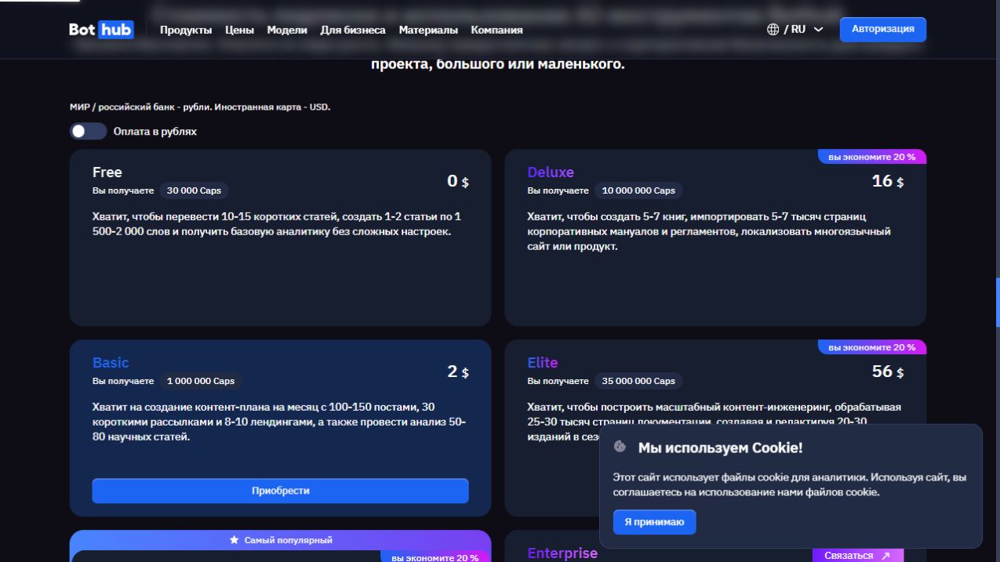Image resolution: width=1000 pixels, height=562 pixels.
Task: Click the star icon on popular banner
Action: point(234,540)
